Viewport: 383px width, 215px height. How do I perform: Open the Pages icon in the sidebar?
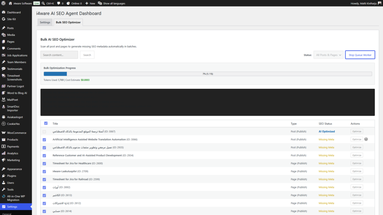pos(4,42)
